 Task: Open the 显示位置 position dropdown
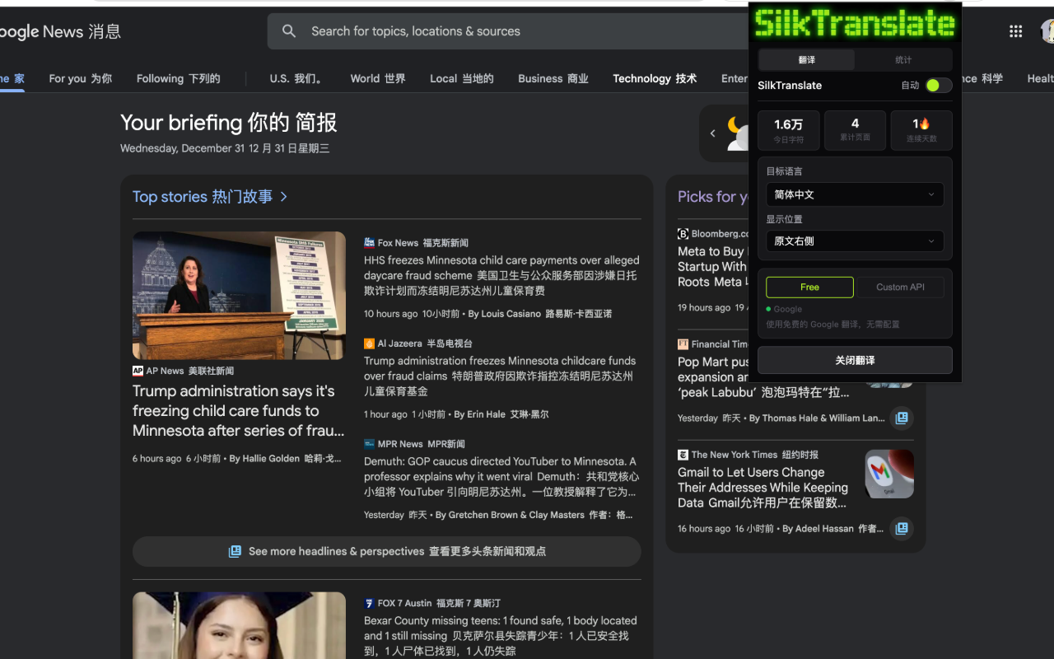point(855,241)
